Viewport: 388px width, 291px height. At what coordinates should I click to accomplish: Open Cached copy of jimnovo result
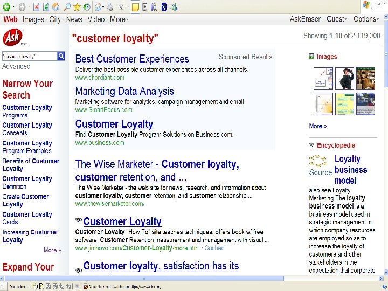point(214,248)
